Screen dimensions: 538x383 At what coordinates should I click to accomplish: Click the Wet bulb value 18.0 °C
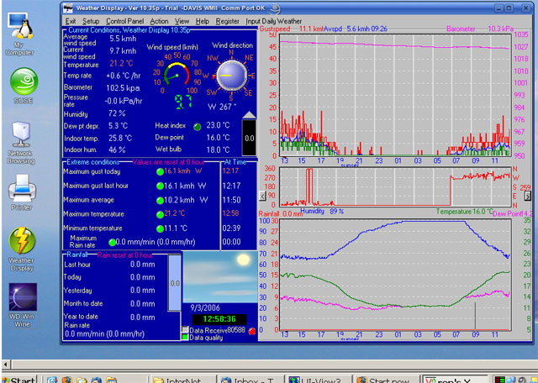point(218,150)
